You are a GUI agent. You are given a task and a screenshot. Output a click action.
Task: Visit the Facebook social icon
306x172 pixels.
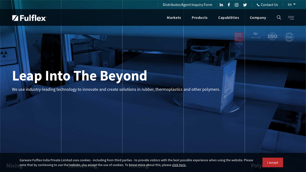(x=229, y=5)
